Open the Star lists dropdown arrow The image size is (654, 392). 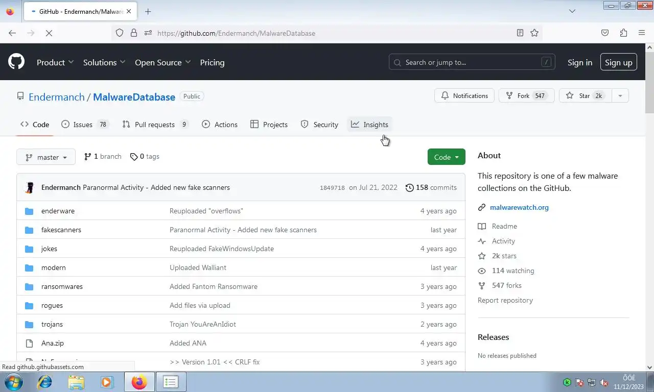pos(620,95)
